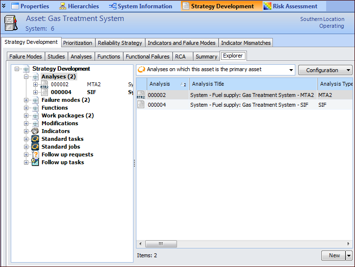Select the RCA sub-tab
355x267 pixels.
[180, 57]
